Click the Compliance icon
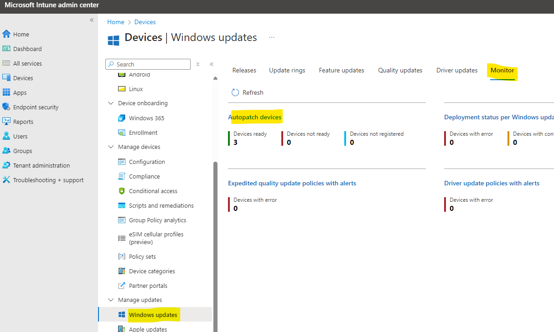The height and width of the screenshot is (332, 554). (122, 176)
